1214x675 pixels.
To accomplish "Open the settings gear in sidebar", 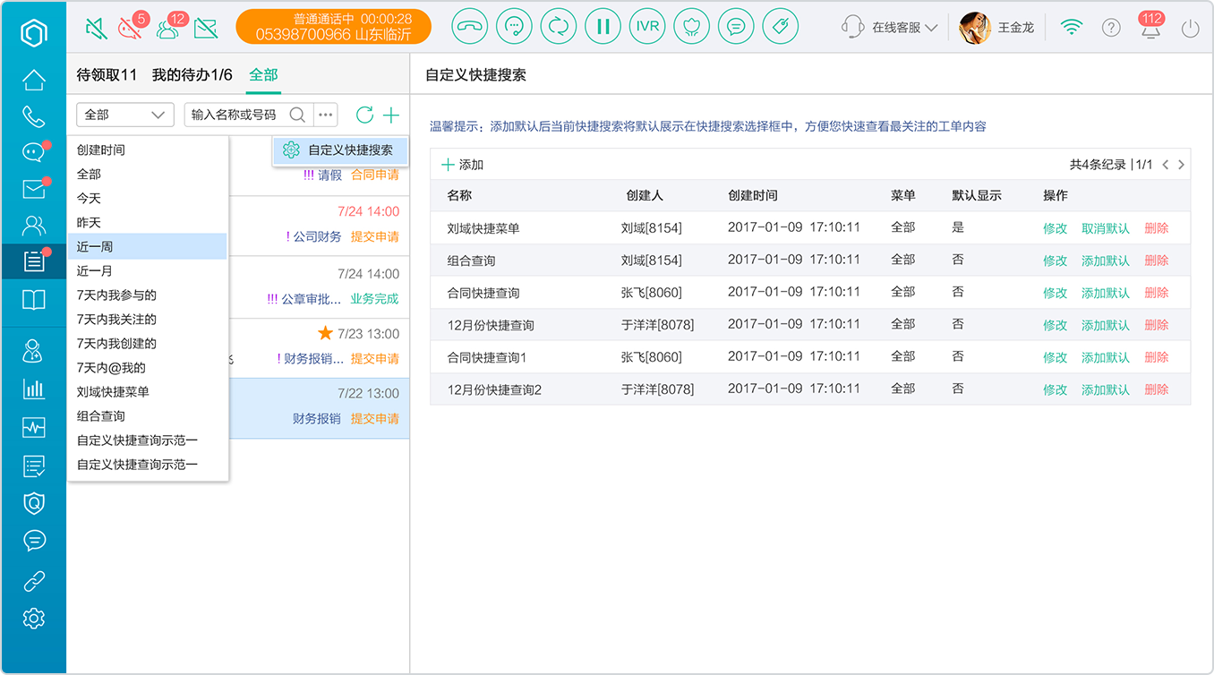I will point(33,618).
